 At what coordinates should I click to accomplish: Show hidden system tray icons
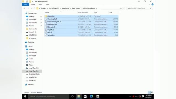pos(130,97)
